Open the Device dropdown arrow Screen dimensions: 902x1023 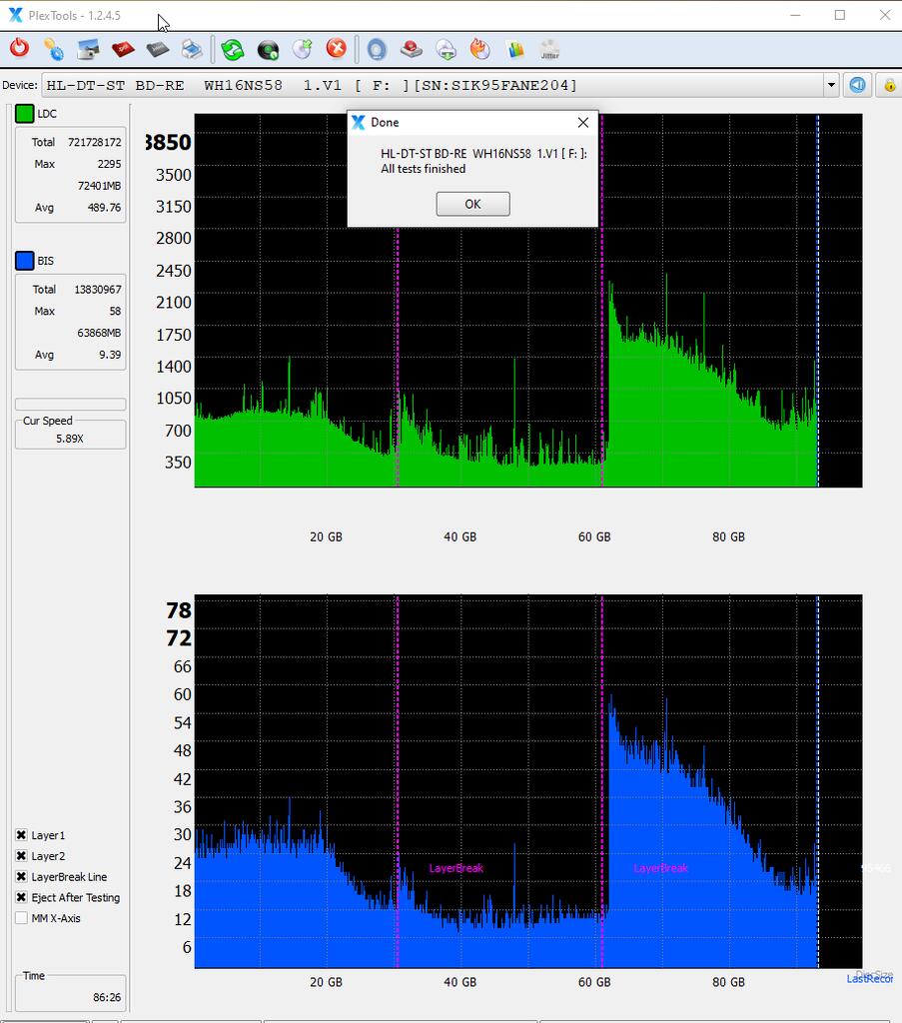[x=831, y=86]
